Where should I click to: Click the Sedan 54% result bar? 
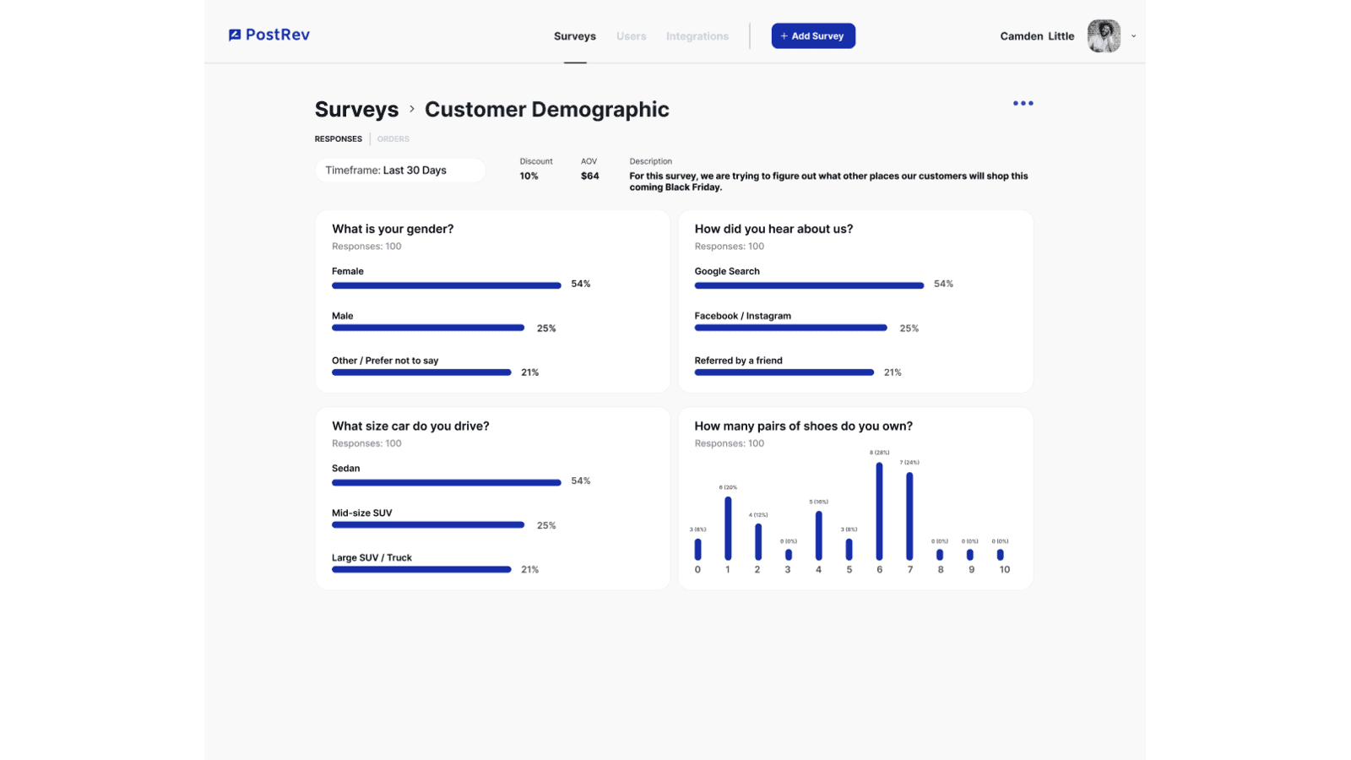[x=446, y=483]
